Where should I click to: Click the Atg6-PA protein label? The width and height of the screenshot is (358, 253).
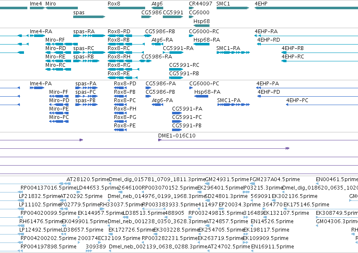(x=162, y=100)
